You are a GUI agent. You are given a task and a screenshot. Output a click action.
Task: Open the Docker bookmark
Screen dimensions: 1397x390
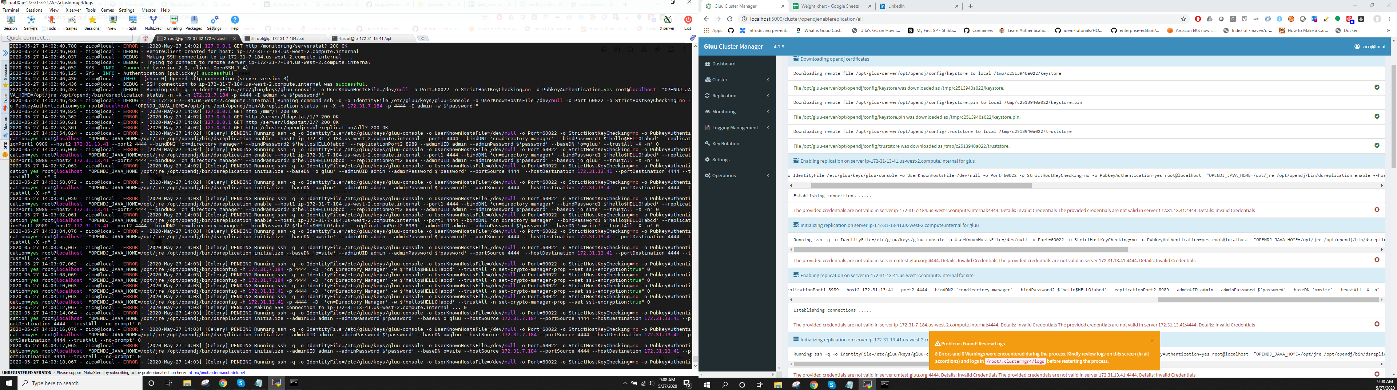coord(1346,31)
